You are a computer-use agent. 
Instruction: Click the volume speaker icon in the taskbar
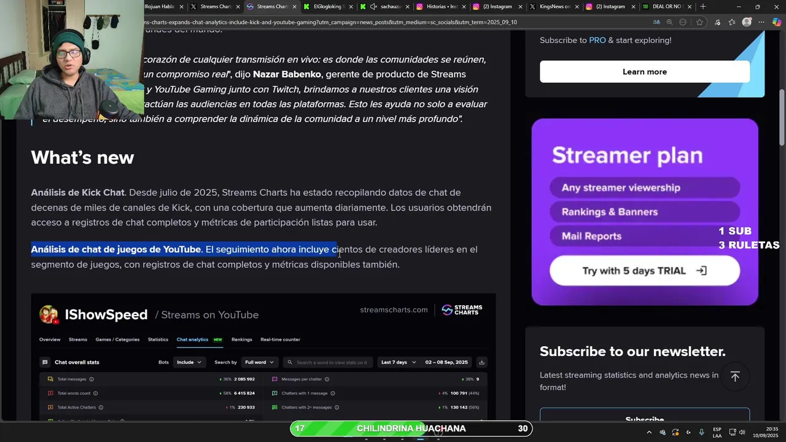click(x=742, y=432)
